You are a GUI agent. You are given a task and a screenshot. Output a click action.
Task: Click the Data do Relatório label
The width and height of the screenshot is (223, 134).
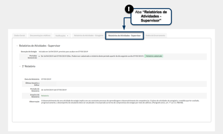click(32, 79)
